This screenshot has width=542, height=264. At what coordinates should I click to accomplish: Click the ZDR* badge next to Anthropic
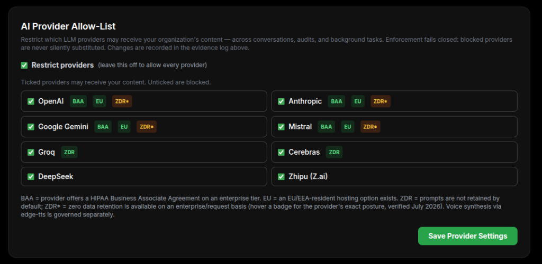tap(381, 101)
